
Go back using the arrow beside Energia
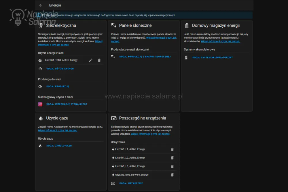click(41, 5)
